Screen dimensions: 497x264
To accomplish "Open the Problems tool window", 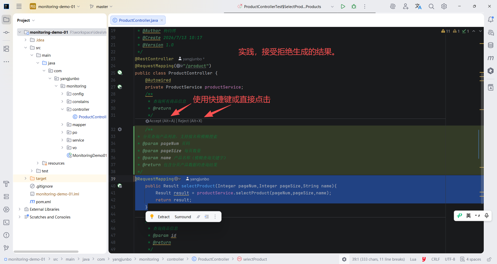I will tap(6, 235).
